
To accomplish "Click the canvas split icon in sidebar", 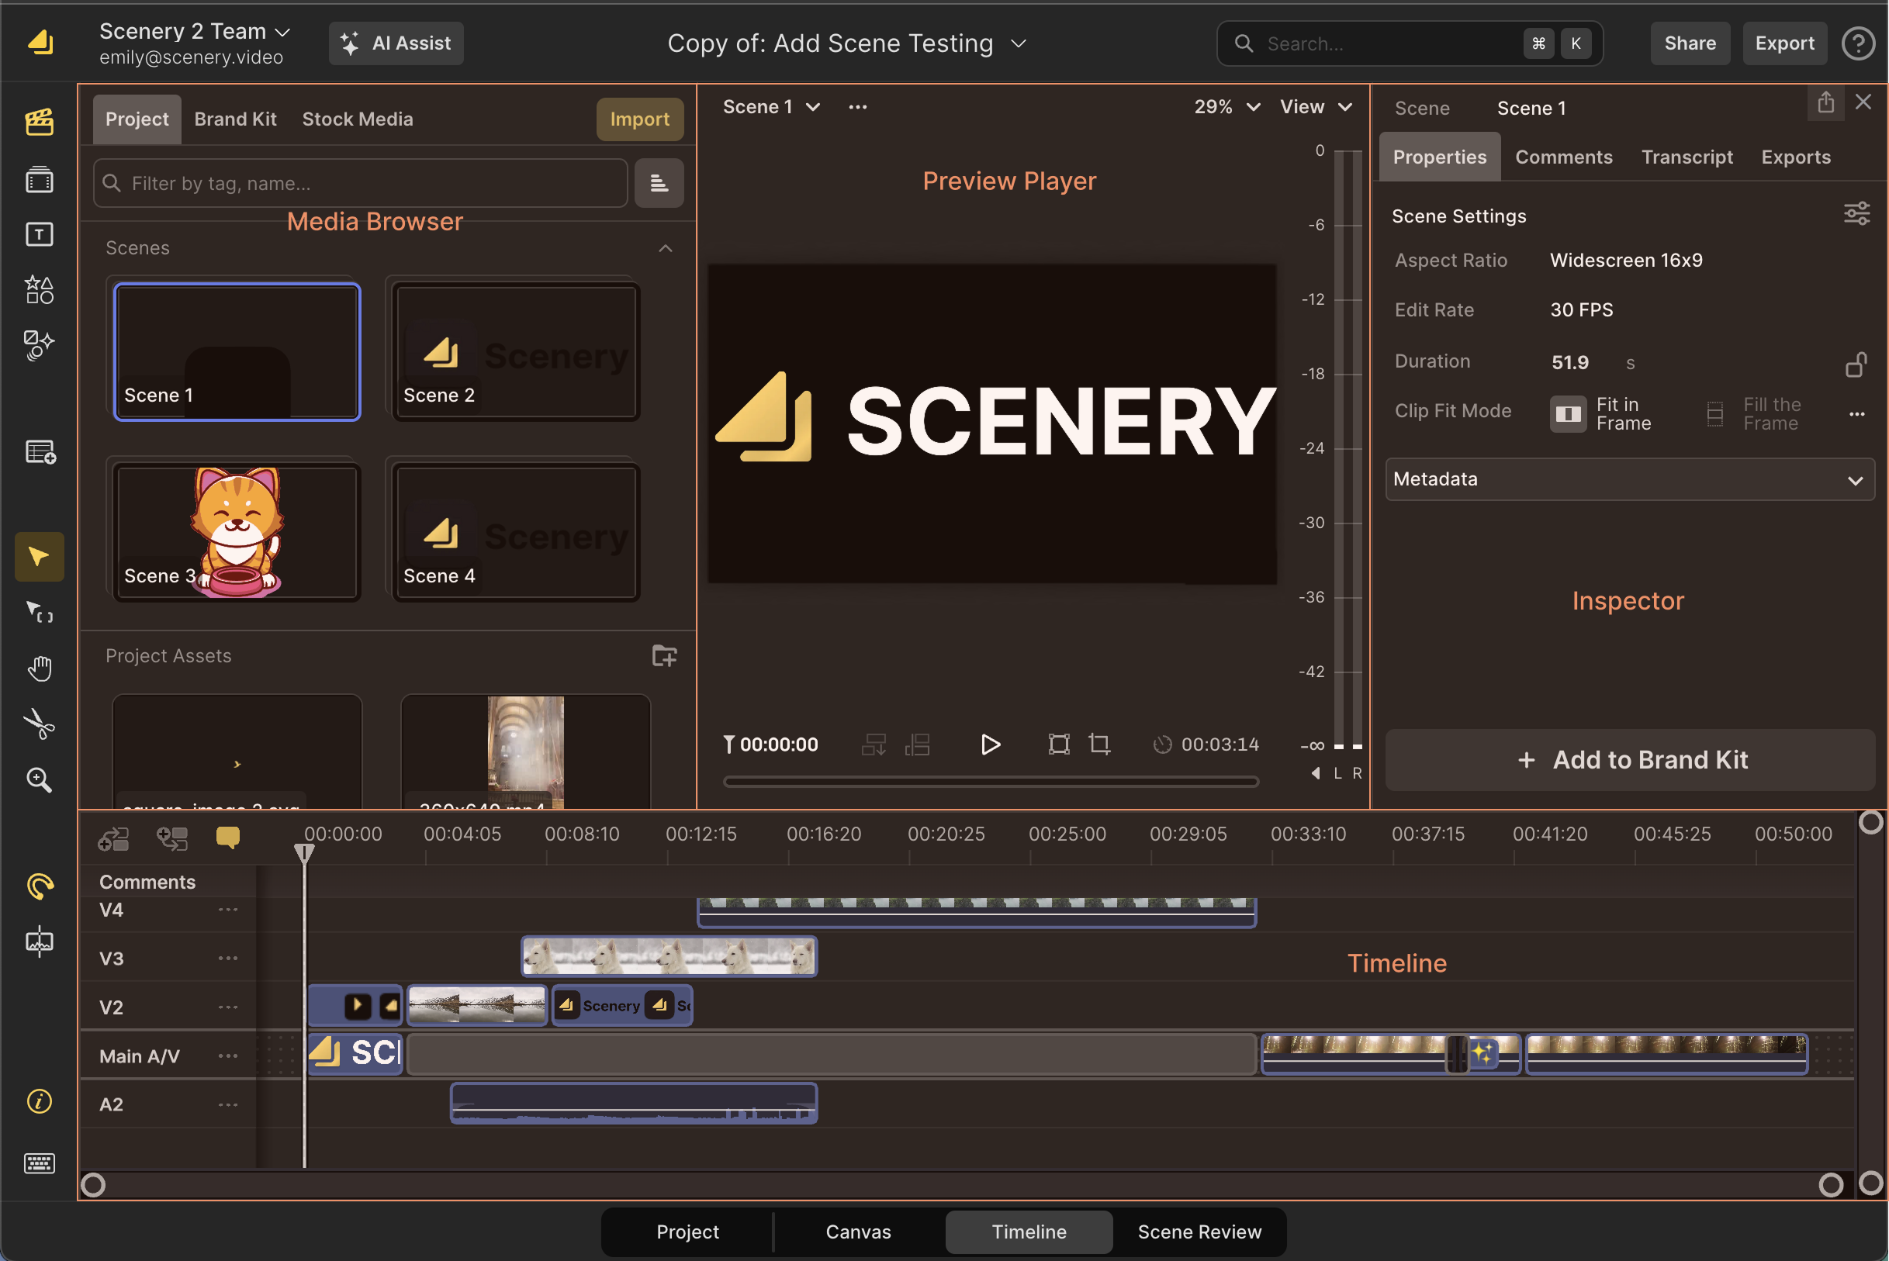I will tap(40, 941).
